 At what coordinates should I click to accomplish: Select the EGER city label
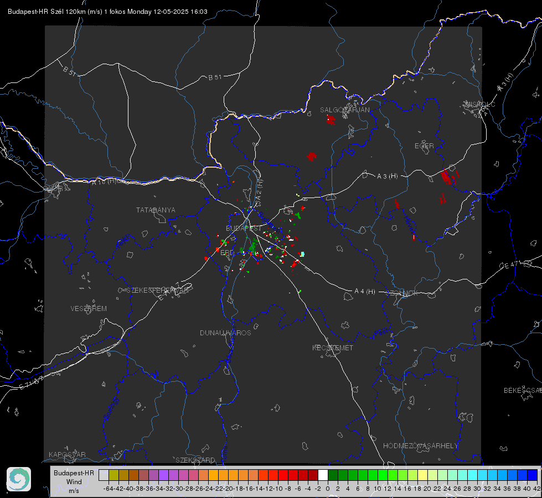(424, 146)
